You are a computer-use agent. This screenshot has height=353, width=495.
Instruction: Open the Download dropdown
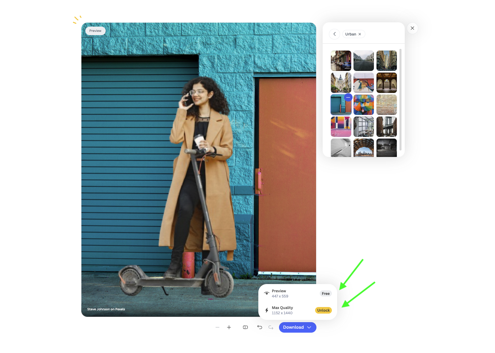(x=298, y=327)
